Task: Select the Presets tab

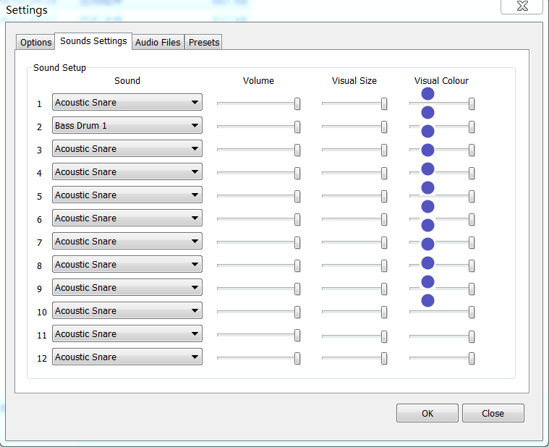Action: pyautogui.click(x=204, y=43)
